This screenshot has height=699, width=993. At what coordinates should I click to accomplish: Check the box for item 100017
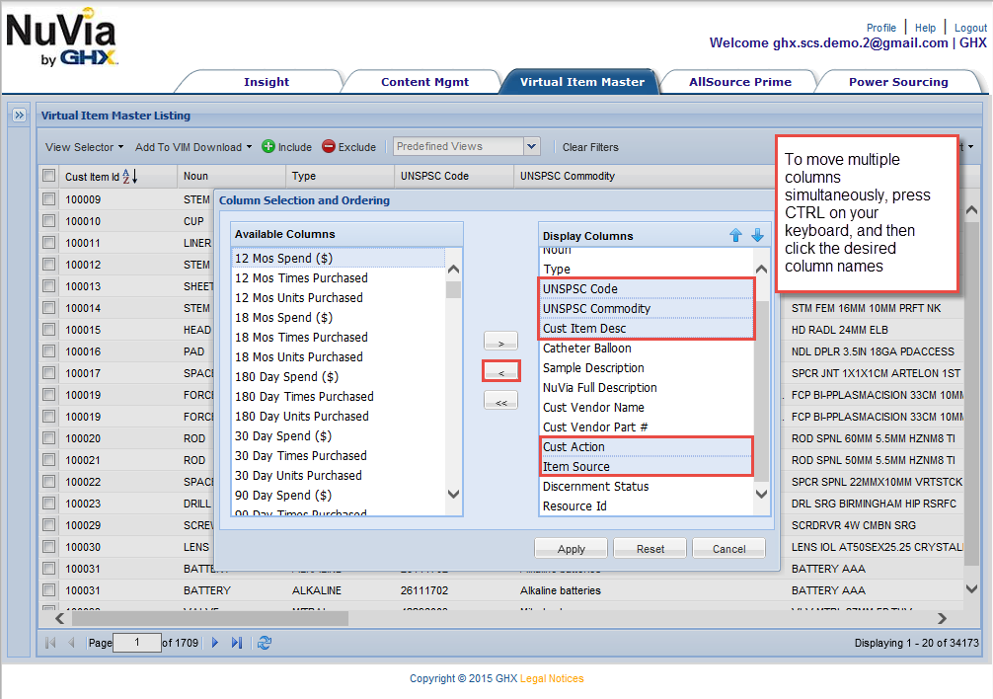tap(48, 372)
